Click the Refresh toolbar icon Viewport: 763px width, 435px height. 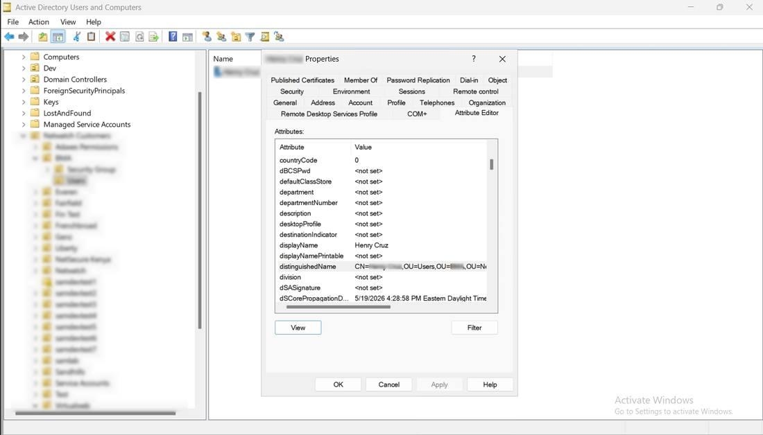(139, 37)
